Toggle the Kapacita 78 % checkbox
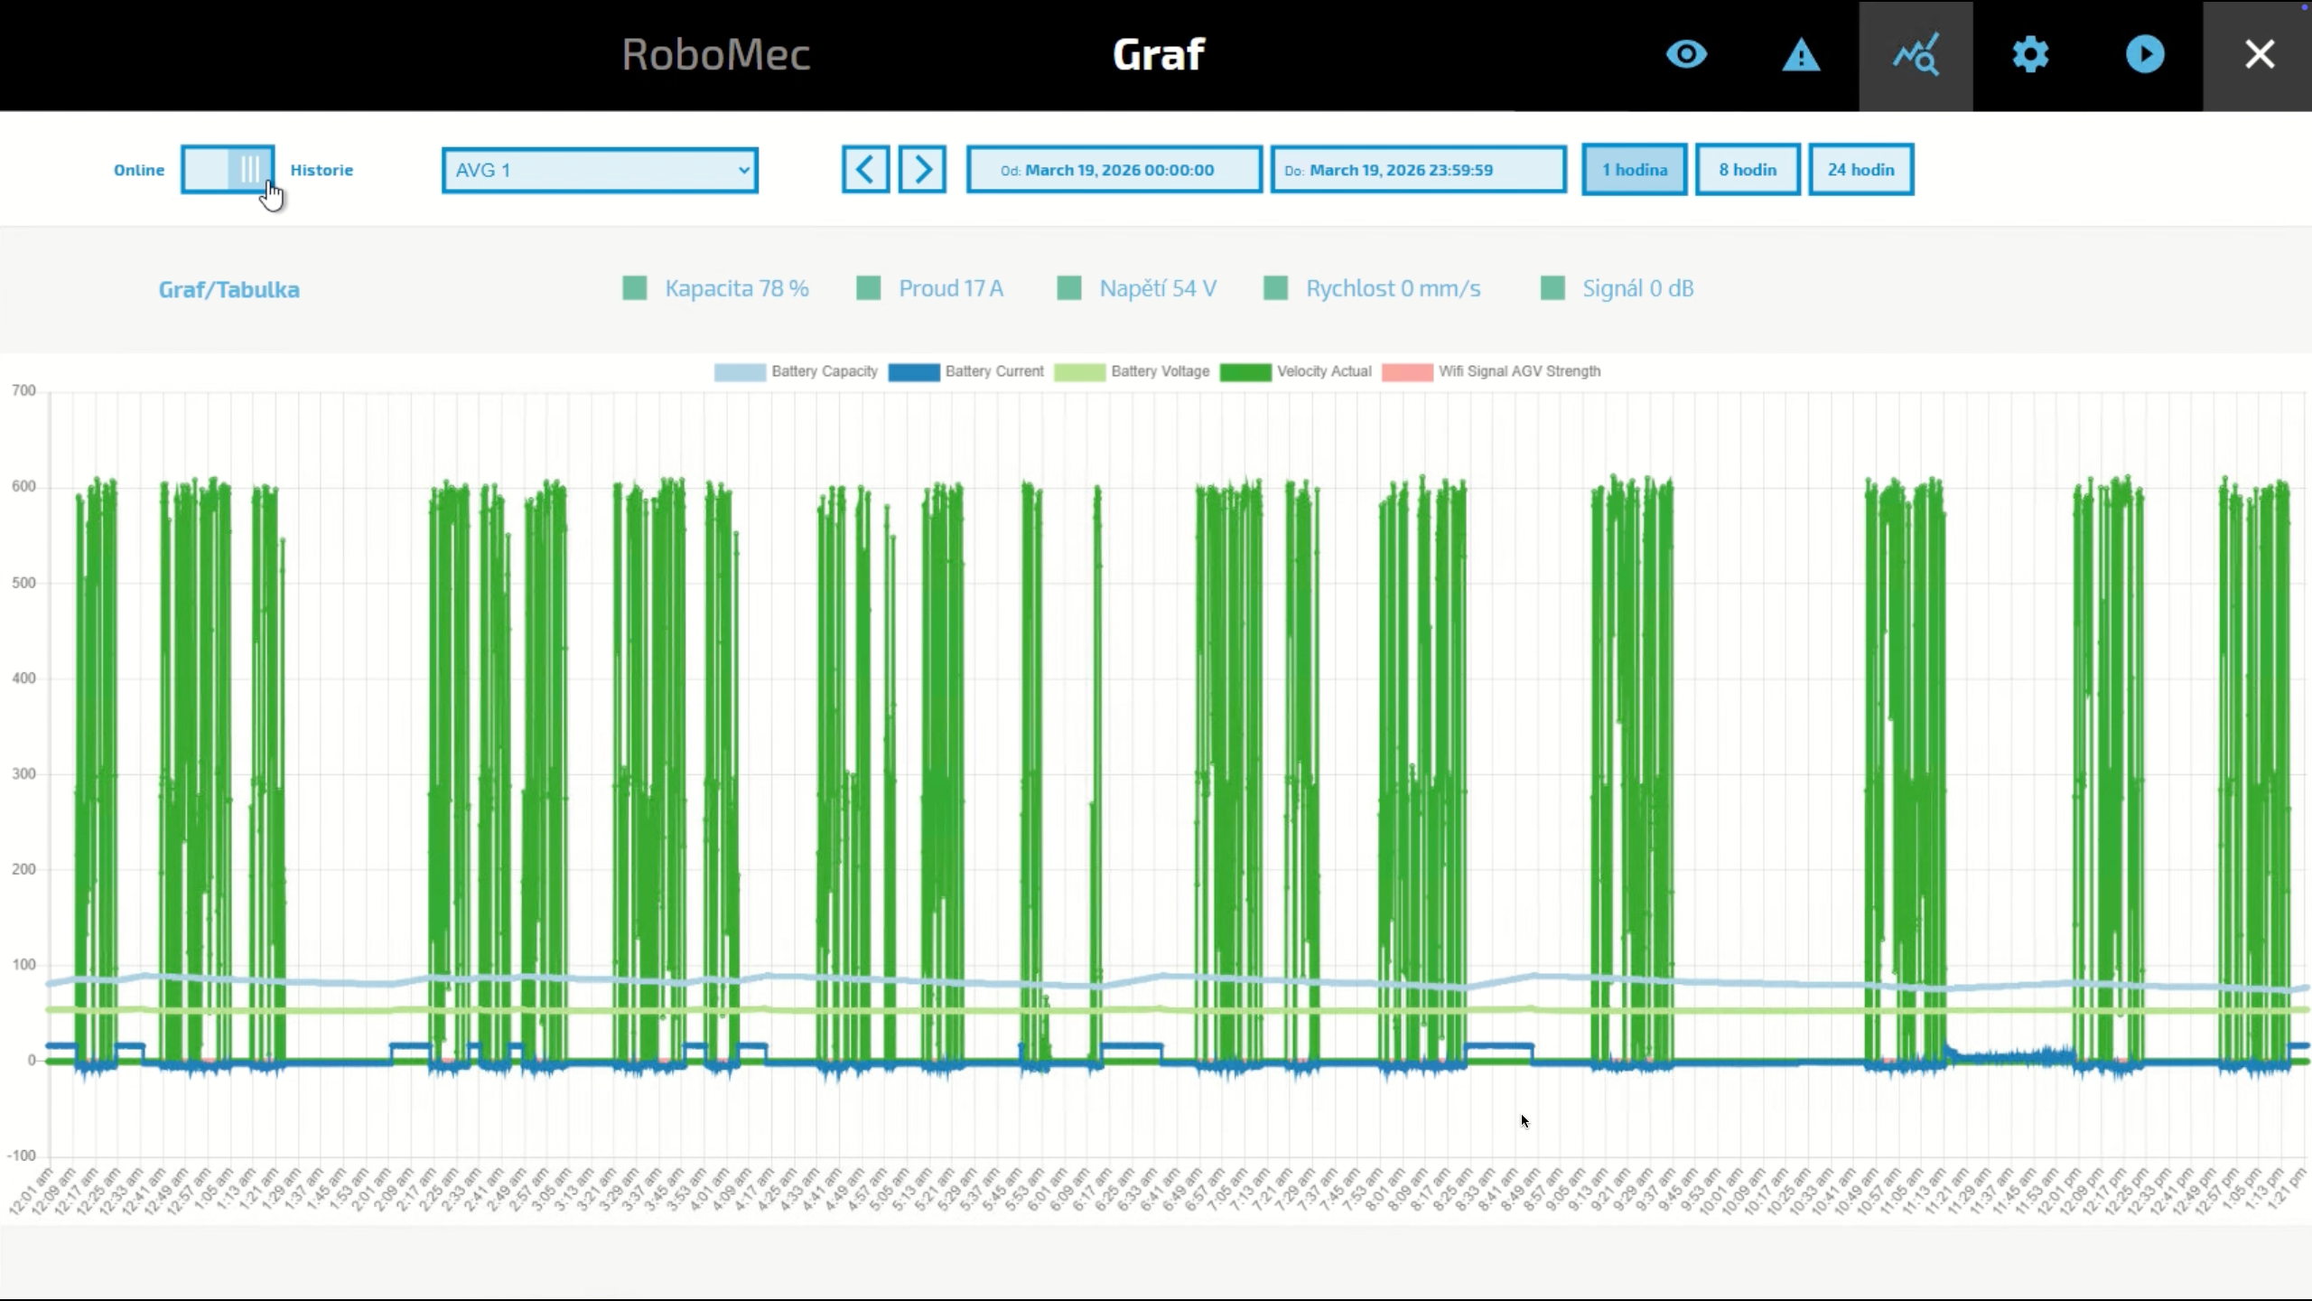Image resolution: width=2312 pixels, height=1301 pixels. 635,288
